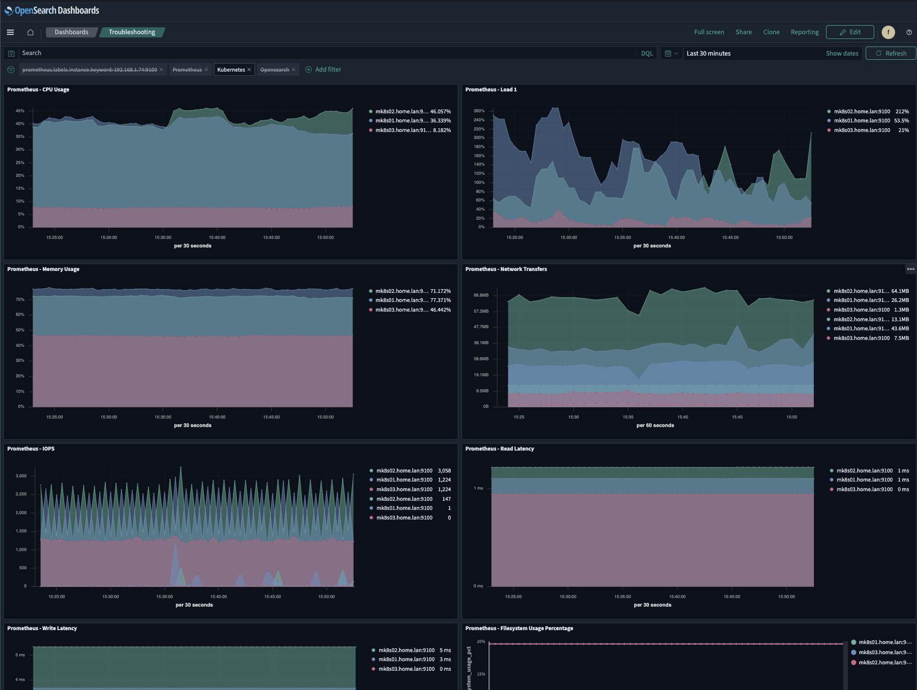Open the user avatar 'f' menu

888,32
